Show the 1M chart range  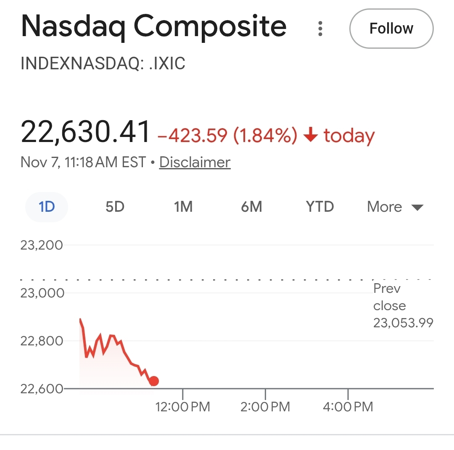183,207
